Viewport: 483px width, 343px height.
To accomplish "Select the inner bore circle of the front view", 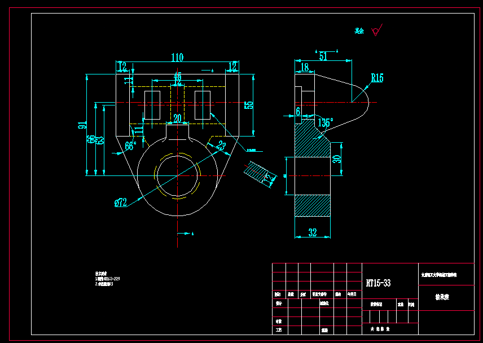I will pos(177,176).
